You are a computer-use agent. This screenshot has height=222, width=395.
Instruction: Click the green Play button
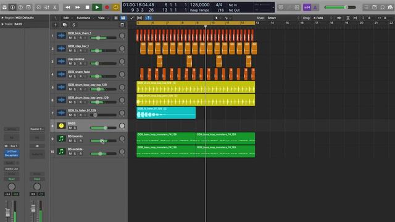(97, 7)
